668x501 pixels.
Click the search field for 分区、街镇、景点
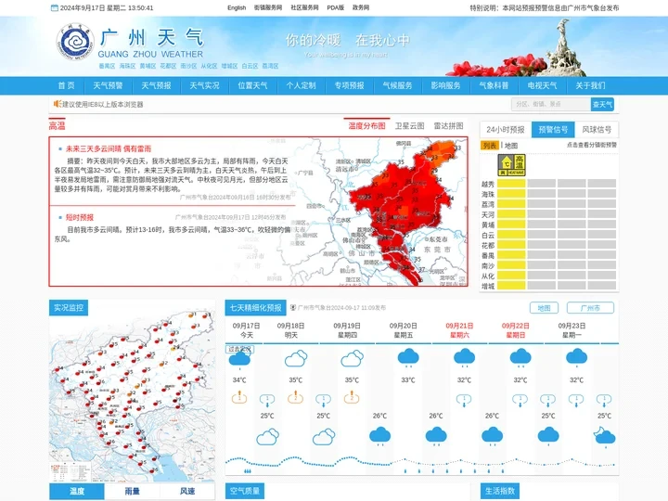[551, 104]
